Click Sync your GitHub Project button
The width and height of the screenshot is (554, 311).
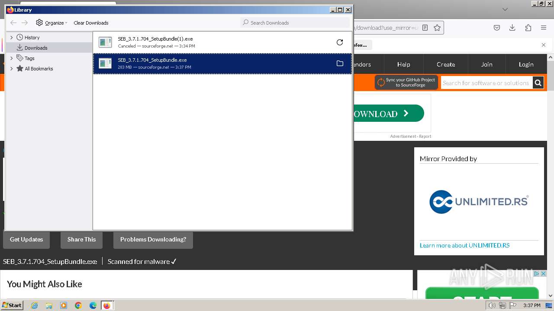(x=406, y=83)
